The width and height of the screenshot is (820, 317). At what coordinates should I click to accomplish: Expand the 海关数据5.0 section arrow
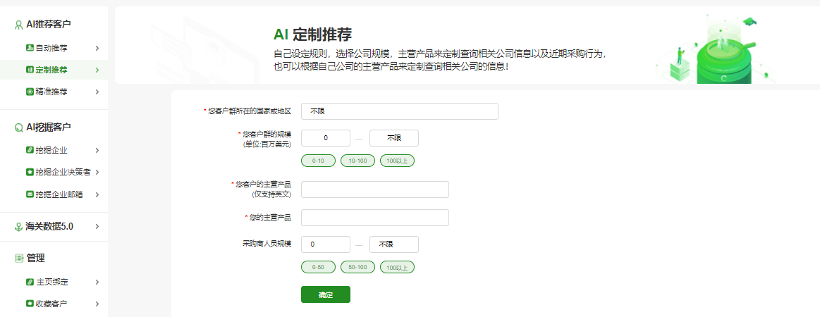pos(97,227)
